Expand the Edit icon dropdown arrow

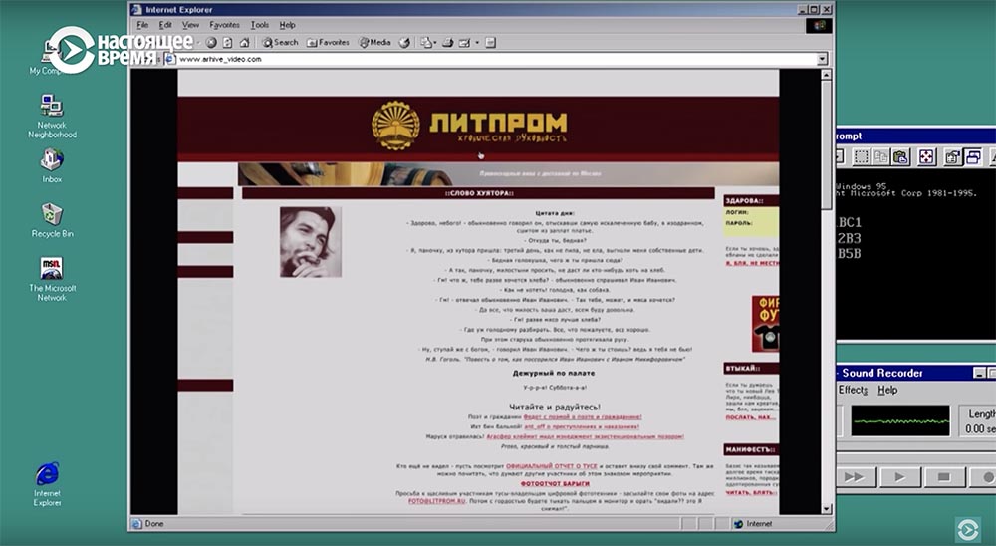477,43
